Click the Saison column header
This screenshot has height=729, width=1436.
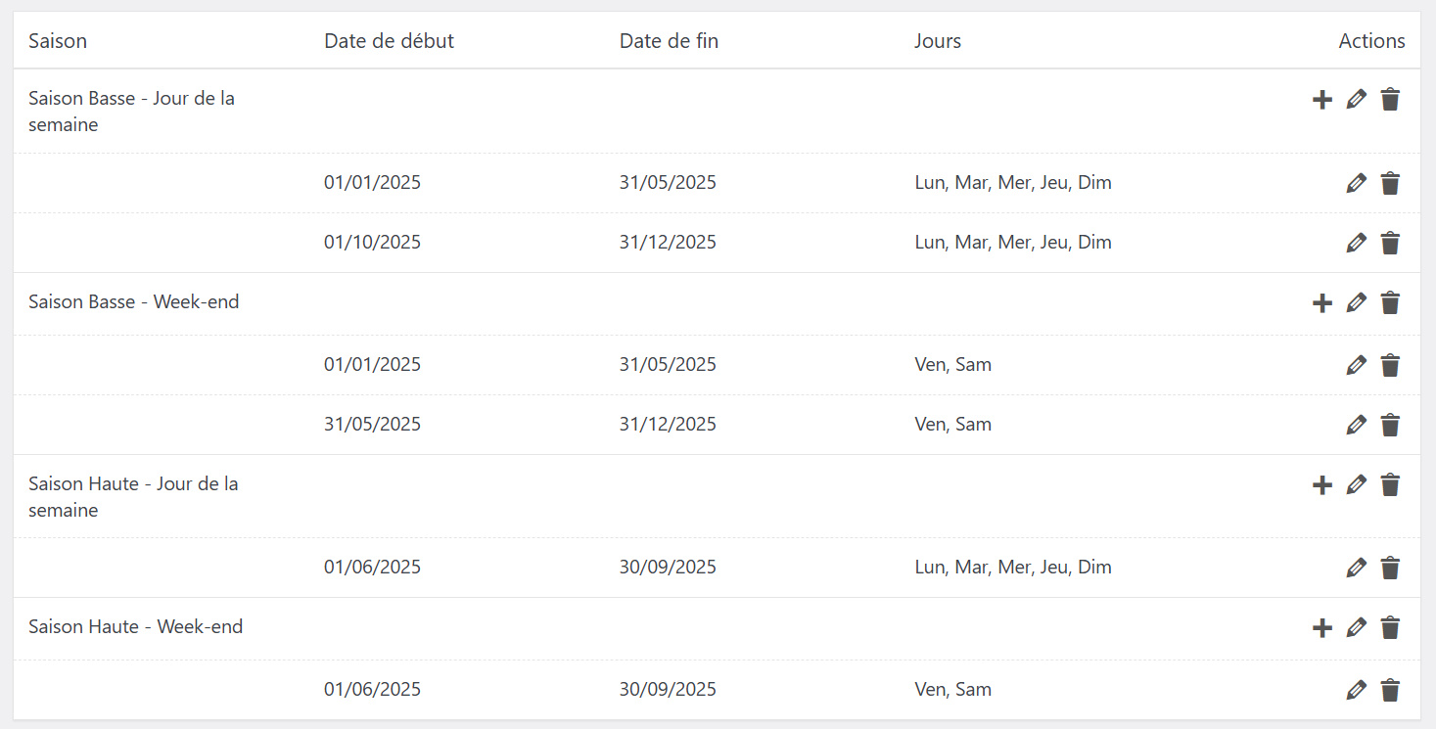58,41
